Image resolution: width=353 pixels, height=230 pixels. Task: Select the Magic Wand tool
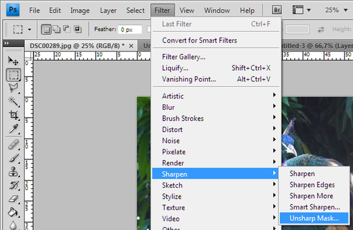[x=13, y=101]
